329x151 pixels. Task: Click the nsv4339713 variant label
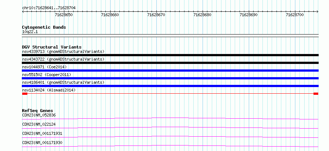[x=63, y=51]
